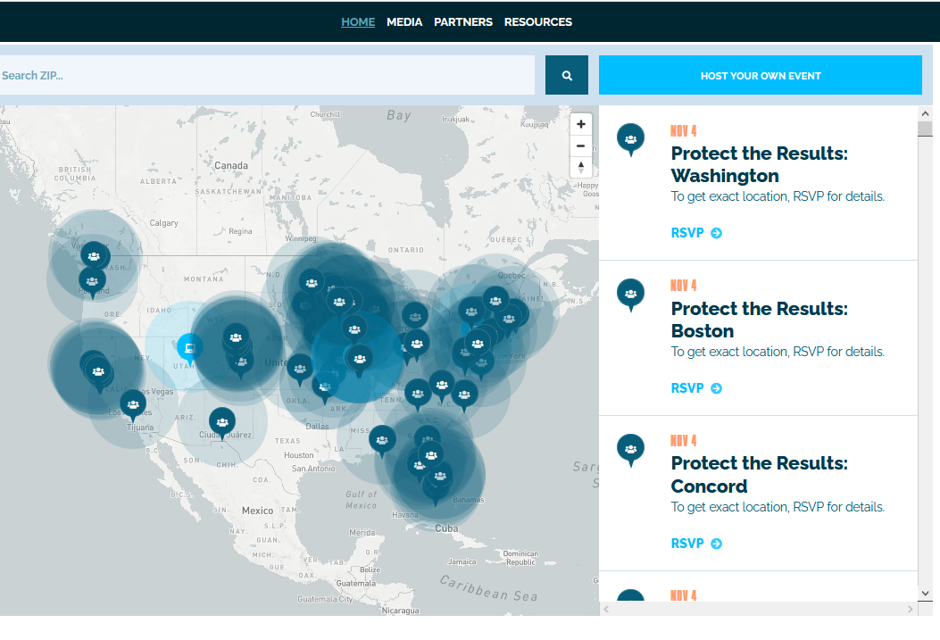Click the NOV 4 date on Washington event
Screen dimensions: 940x640
tap(684, 131)
